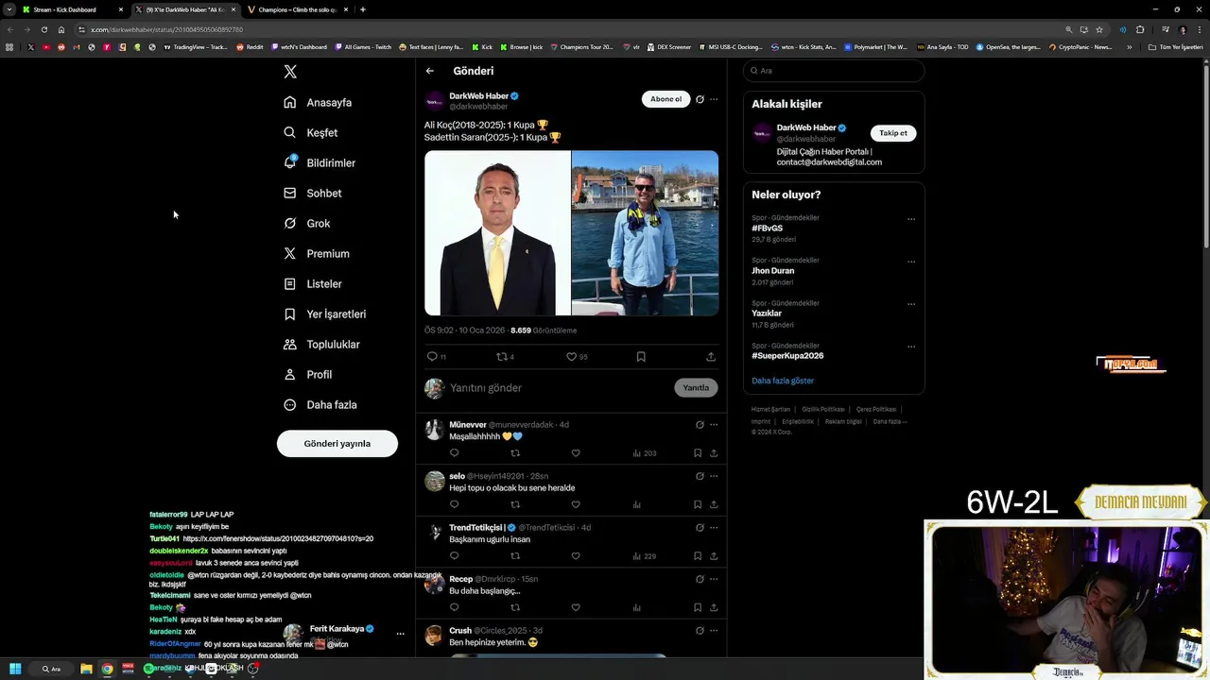Reply to selo's comment
This screenshot has width=1210, height=680.
pyautogui.click(x=454, y=504)
